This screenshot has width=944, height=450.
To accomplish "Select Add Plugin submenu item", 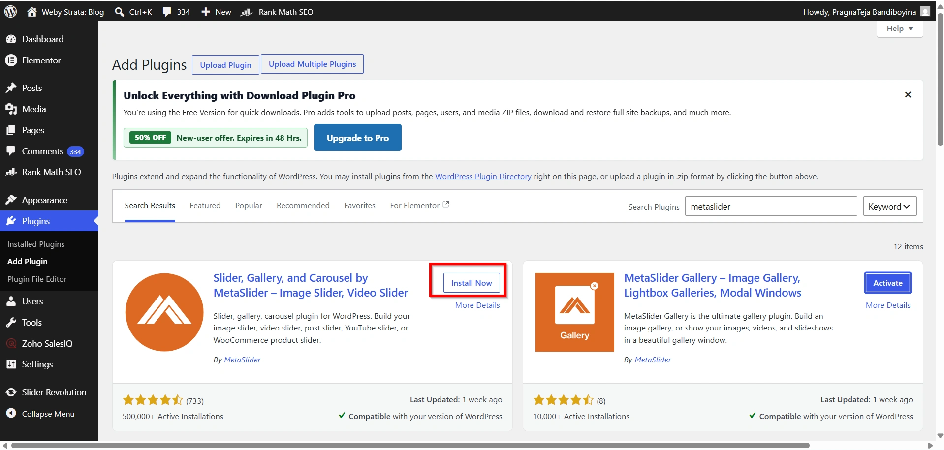I will 28,261.
